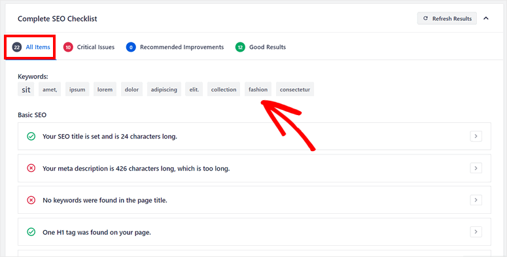
Task: Select the Recommended Improvements tab
Action: point(175,47)
